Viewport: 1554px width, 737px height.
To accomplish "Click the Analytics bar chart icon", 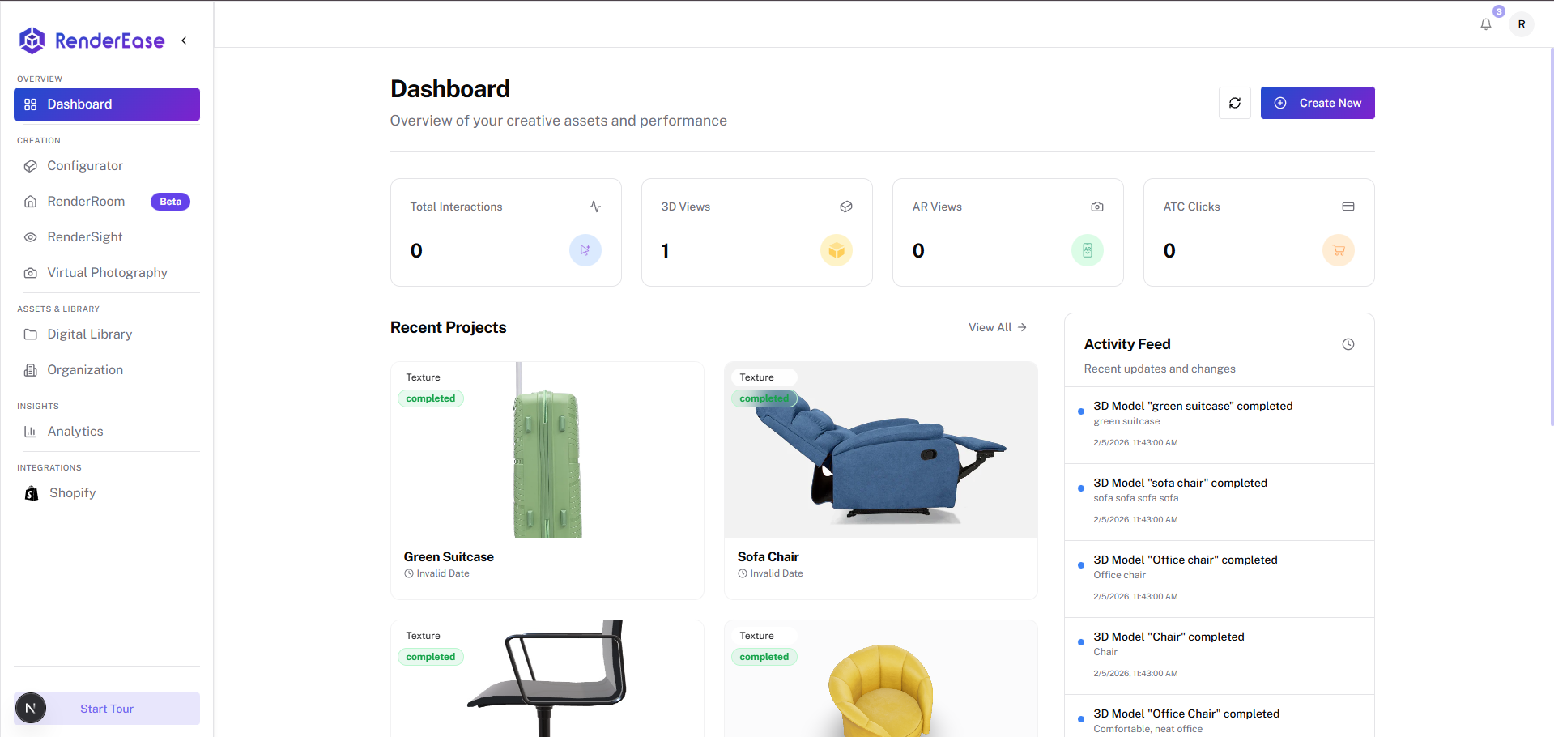I will click(31, 432).
